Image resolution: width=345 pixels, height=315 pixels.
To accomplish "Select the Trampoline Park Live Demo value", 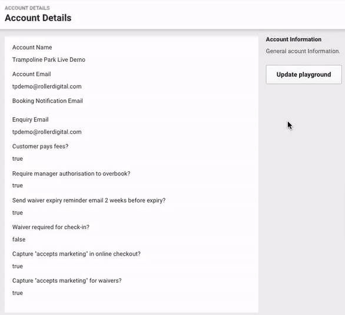I will [x=49, y=59].
